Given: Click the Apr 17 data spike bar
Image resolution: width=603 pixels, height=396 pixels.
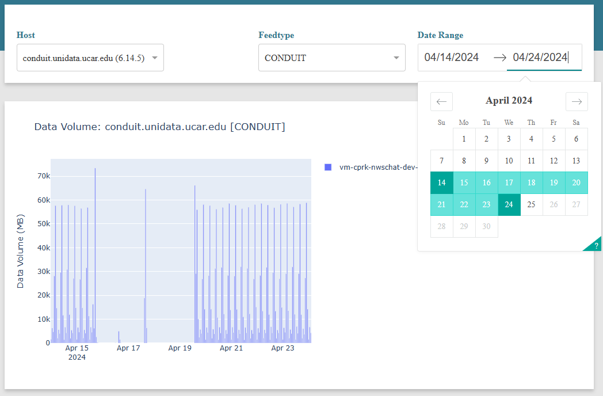Looking at the screenshot, I should click(145, 265).
